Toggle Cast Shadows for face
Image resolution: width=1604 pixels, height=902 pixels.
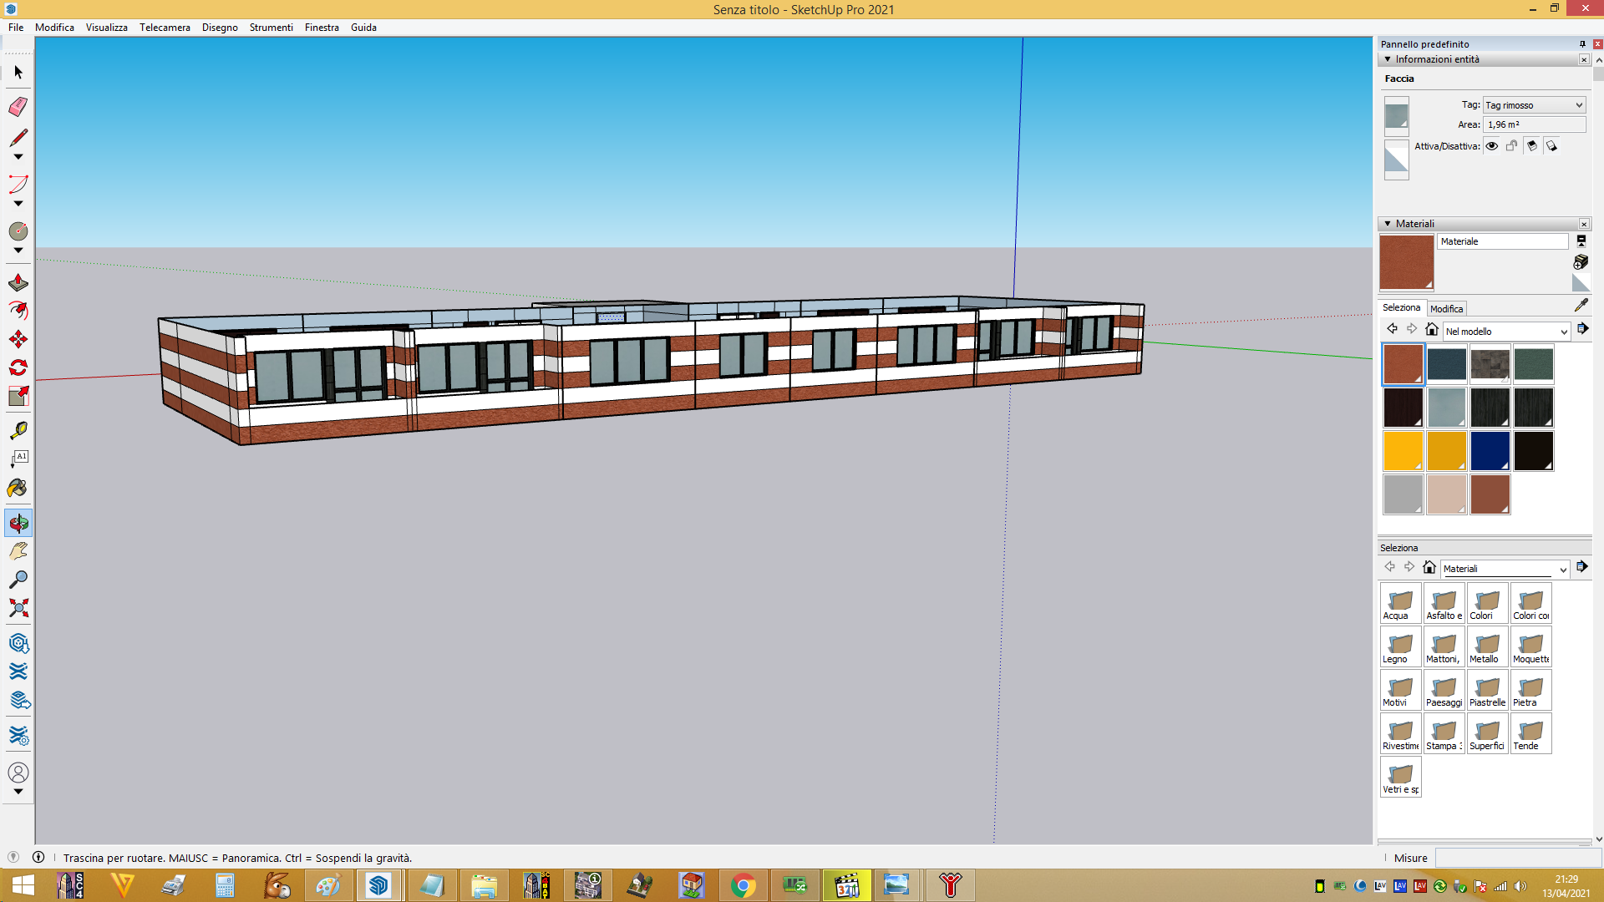pyautogui.click(x=1552, y=146)
